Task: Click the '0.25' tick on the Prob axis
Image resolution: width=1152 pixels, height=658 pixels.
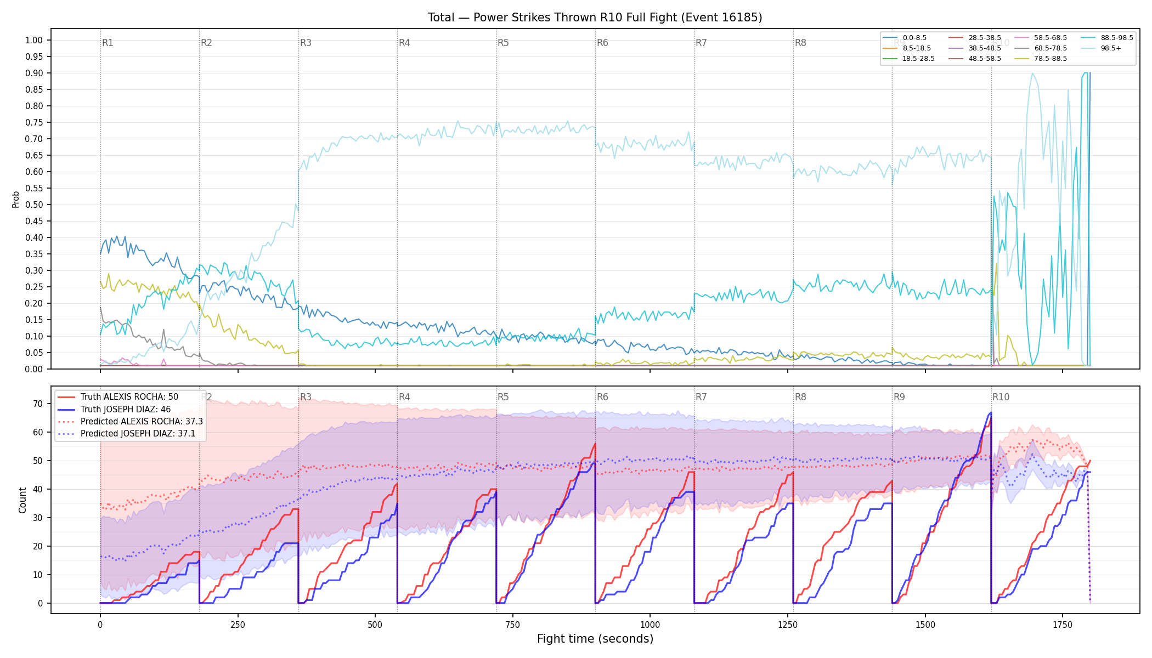Action: (34, 287)
